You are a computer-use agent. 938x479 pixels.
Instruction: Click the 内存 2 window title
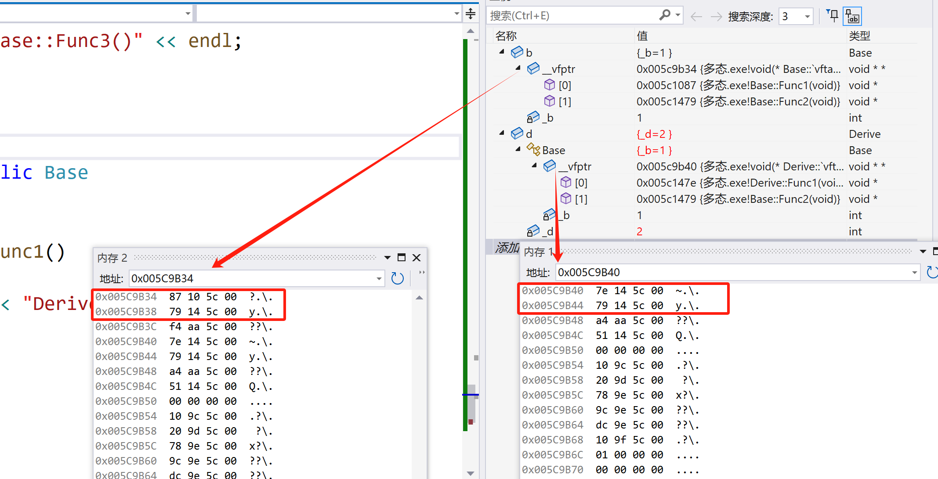pyautogui.click(x=112, y=258)
